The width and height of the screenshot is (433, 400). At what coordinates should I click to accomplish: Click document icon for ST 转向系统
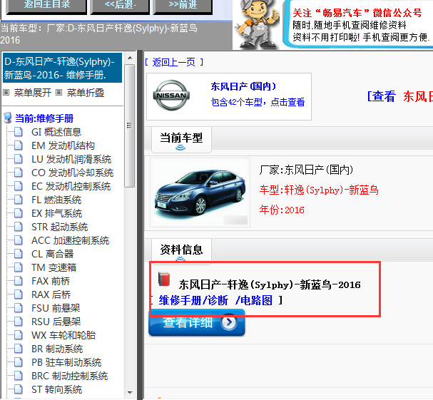click(19, 389)
